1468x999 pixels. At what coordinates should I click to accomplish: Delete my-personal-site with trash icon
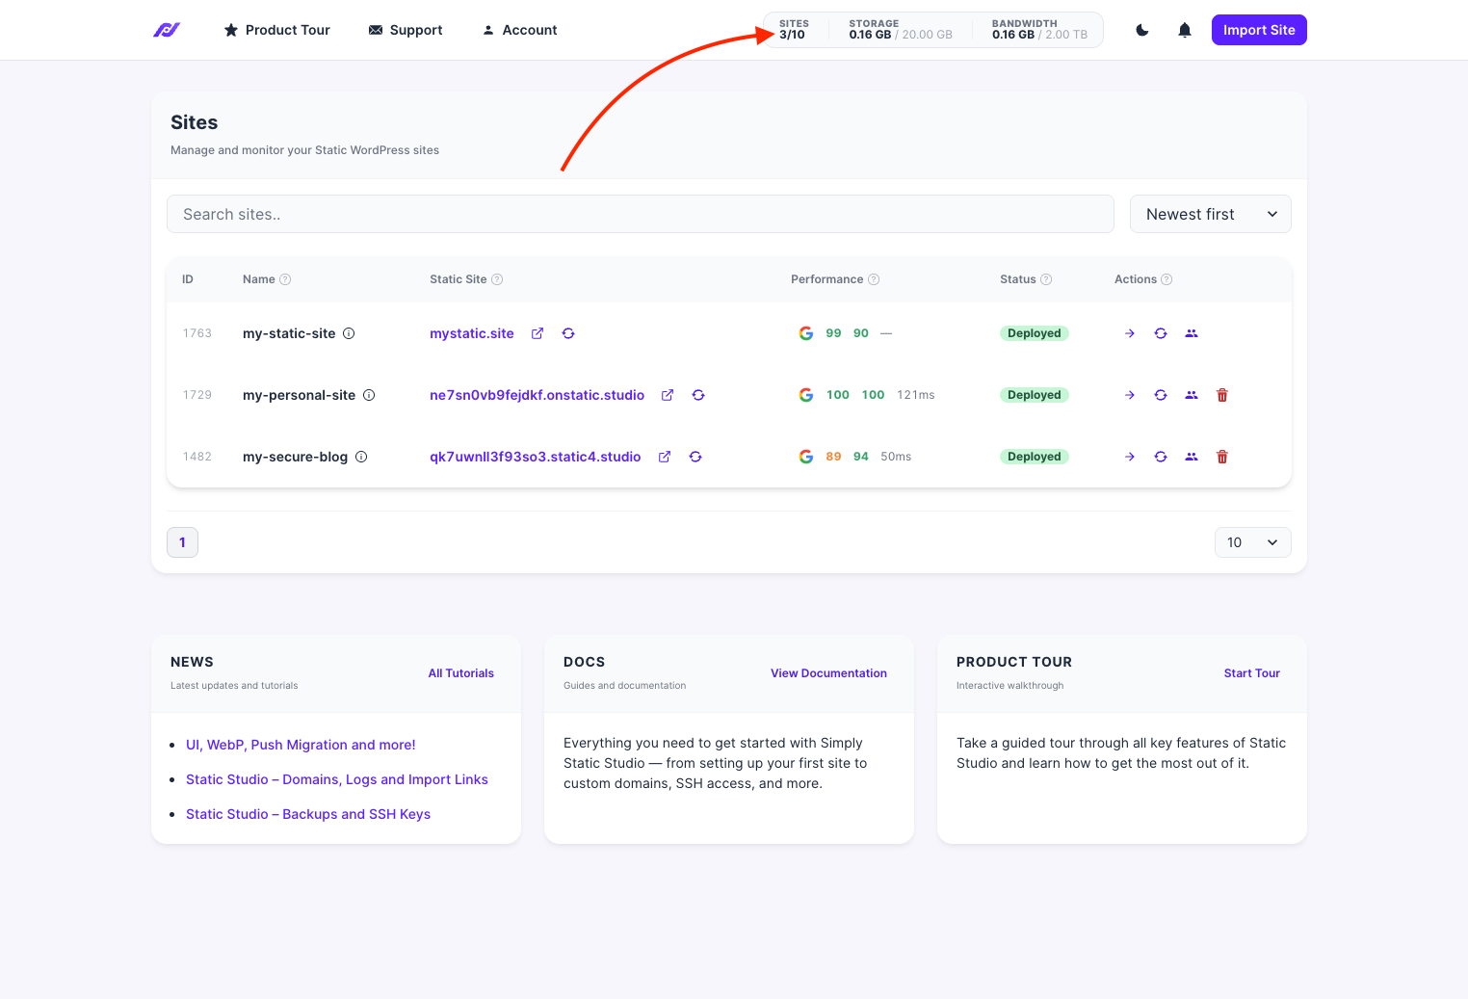tap(1222, 395)
